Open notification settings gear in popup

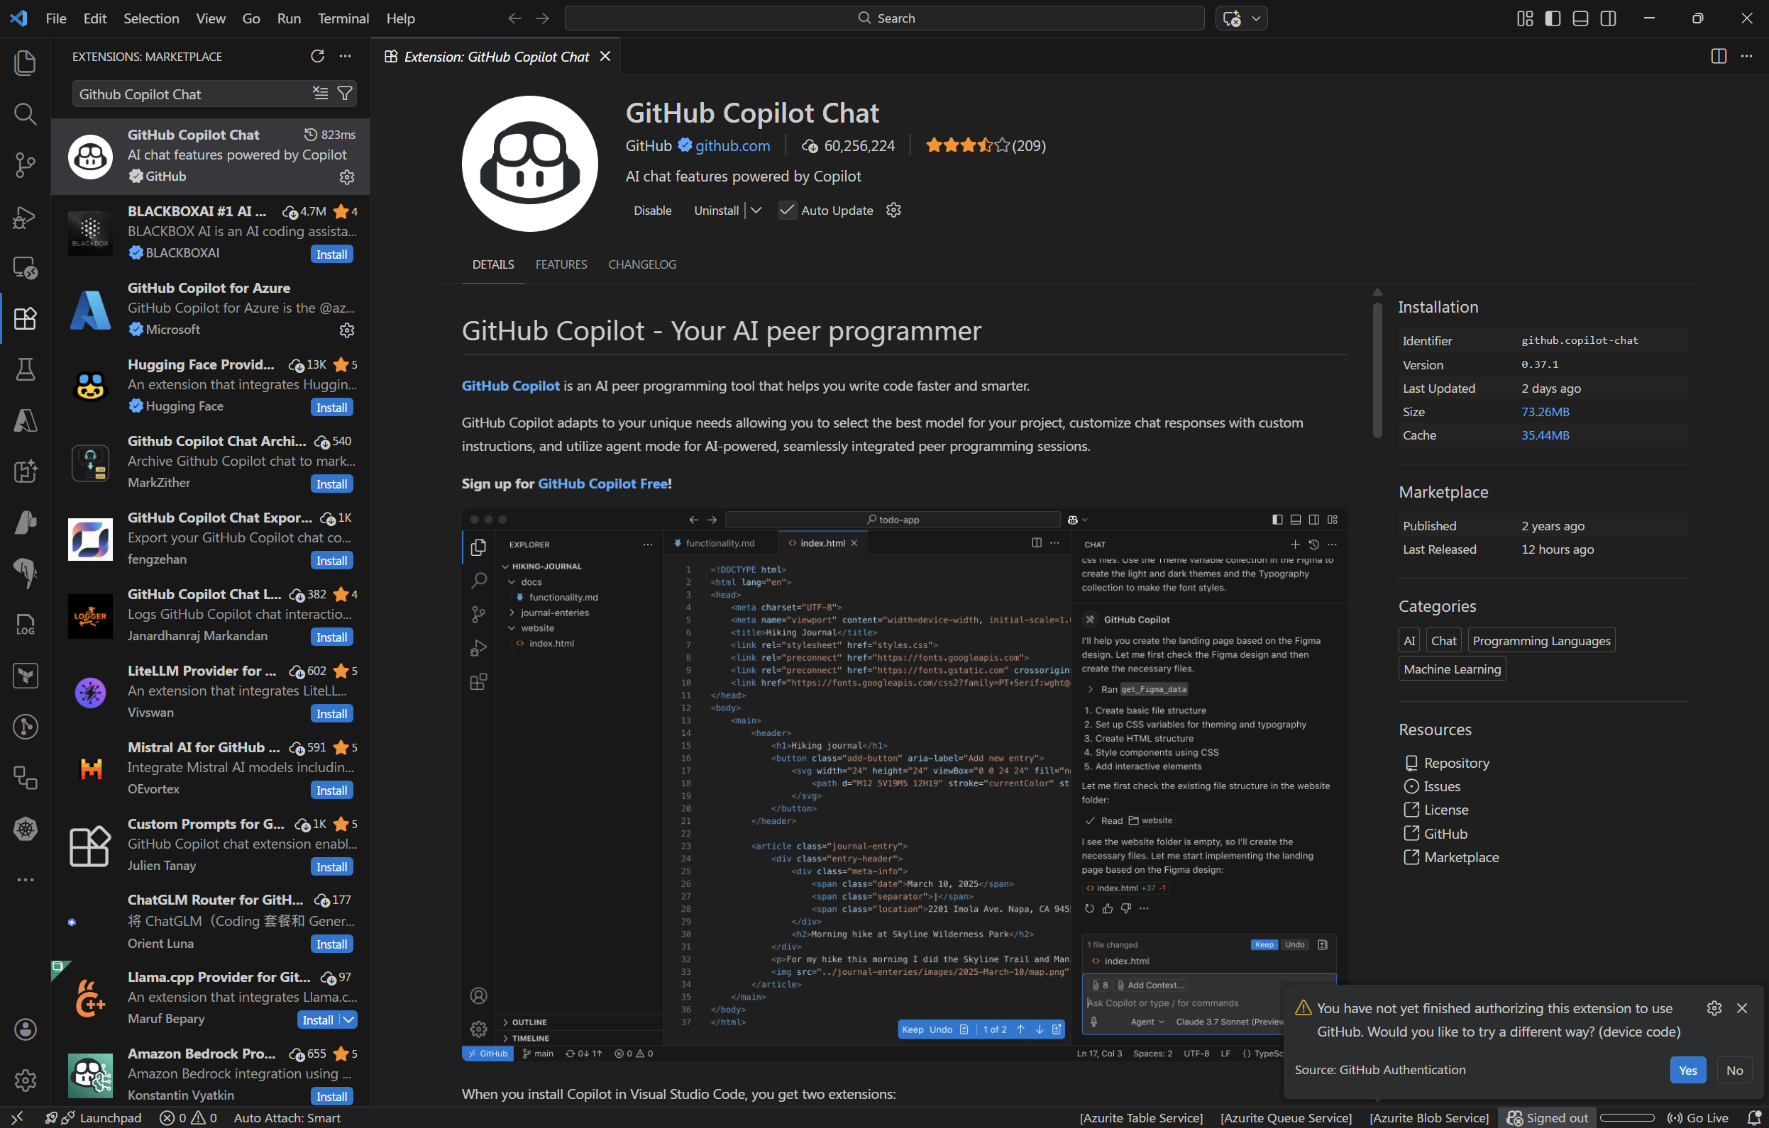[1714, 1007]
